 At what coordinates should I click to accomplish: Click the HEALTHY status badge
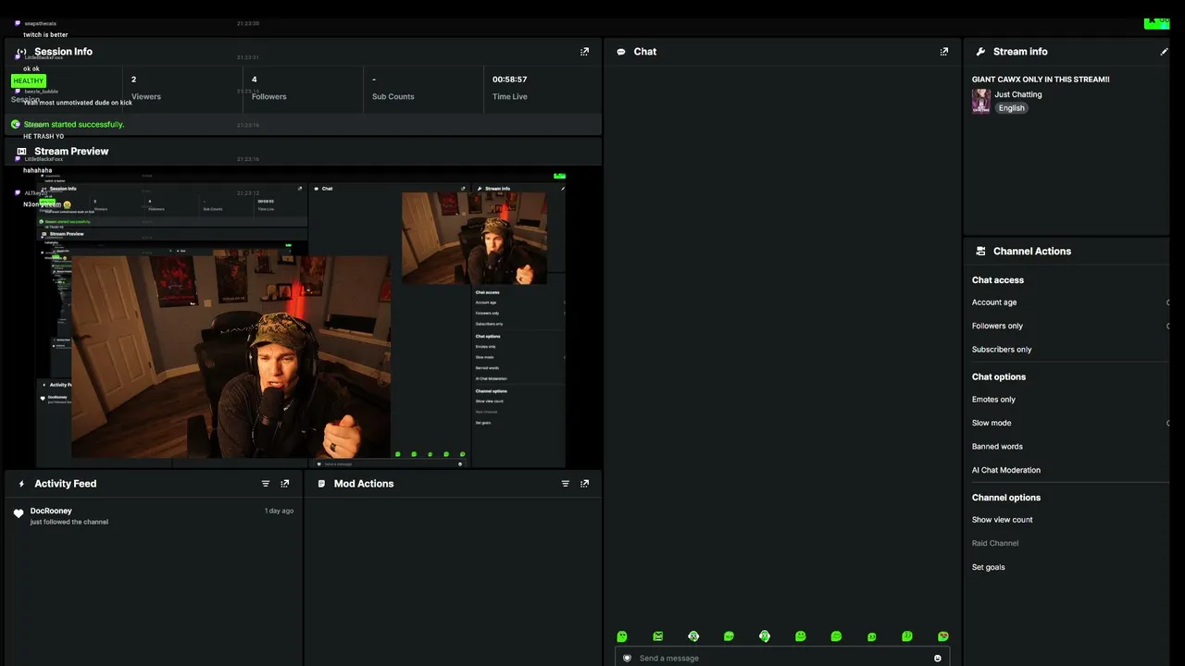29,80
